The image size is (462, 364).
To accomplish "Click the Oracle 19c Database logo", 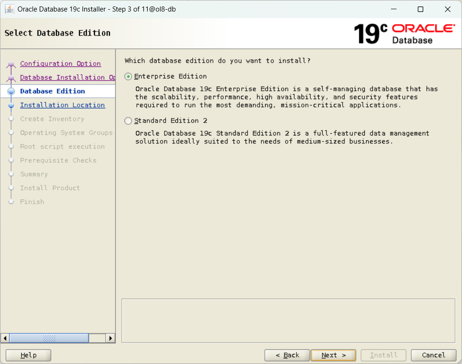I will point(404,34).
